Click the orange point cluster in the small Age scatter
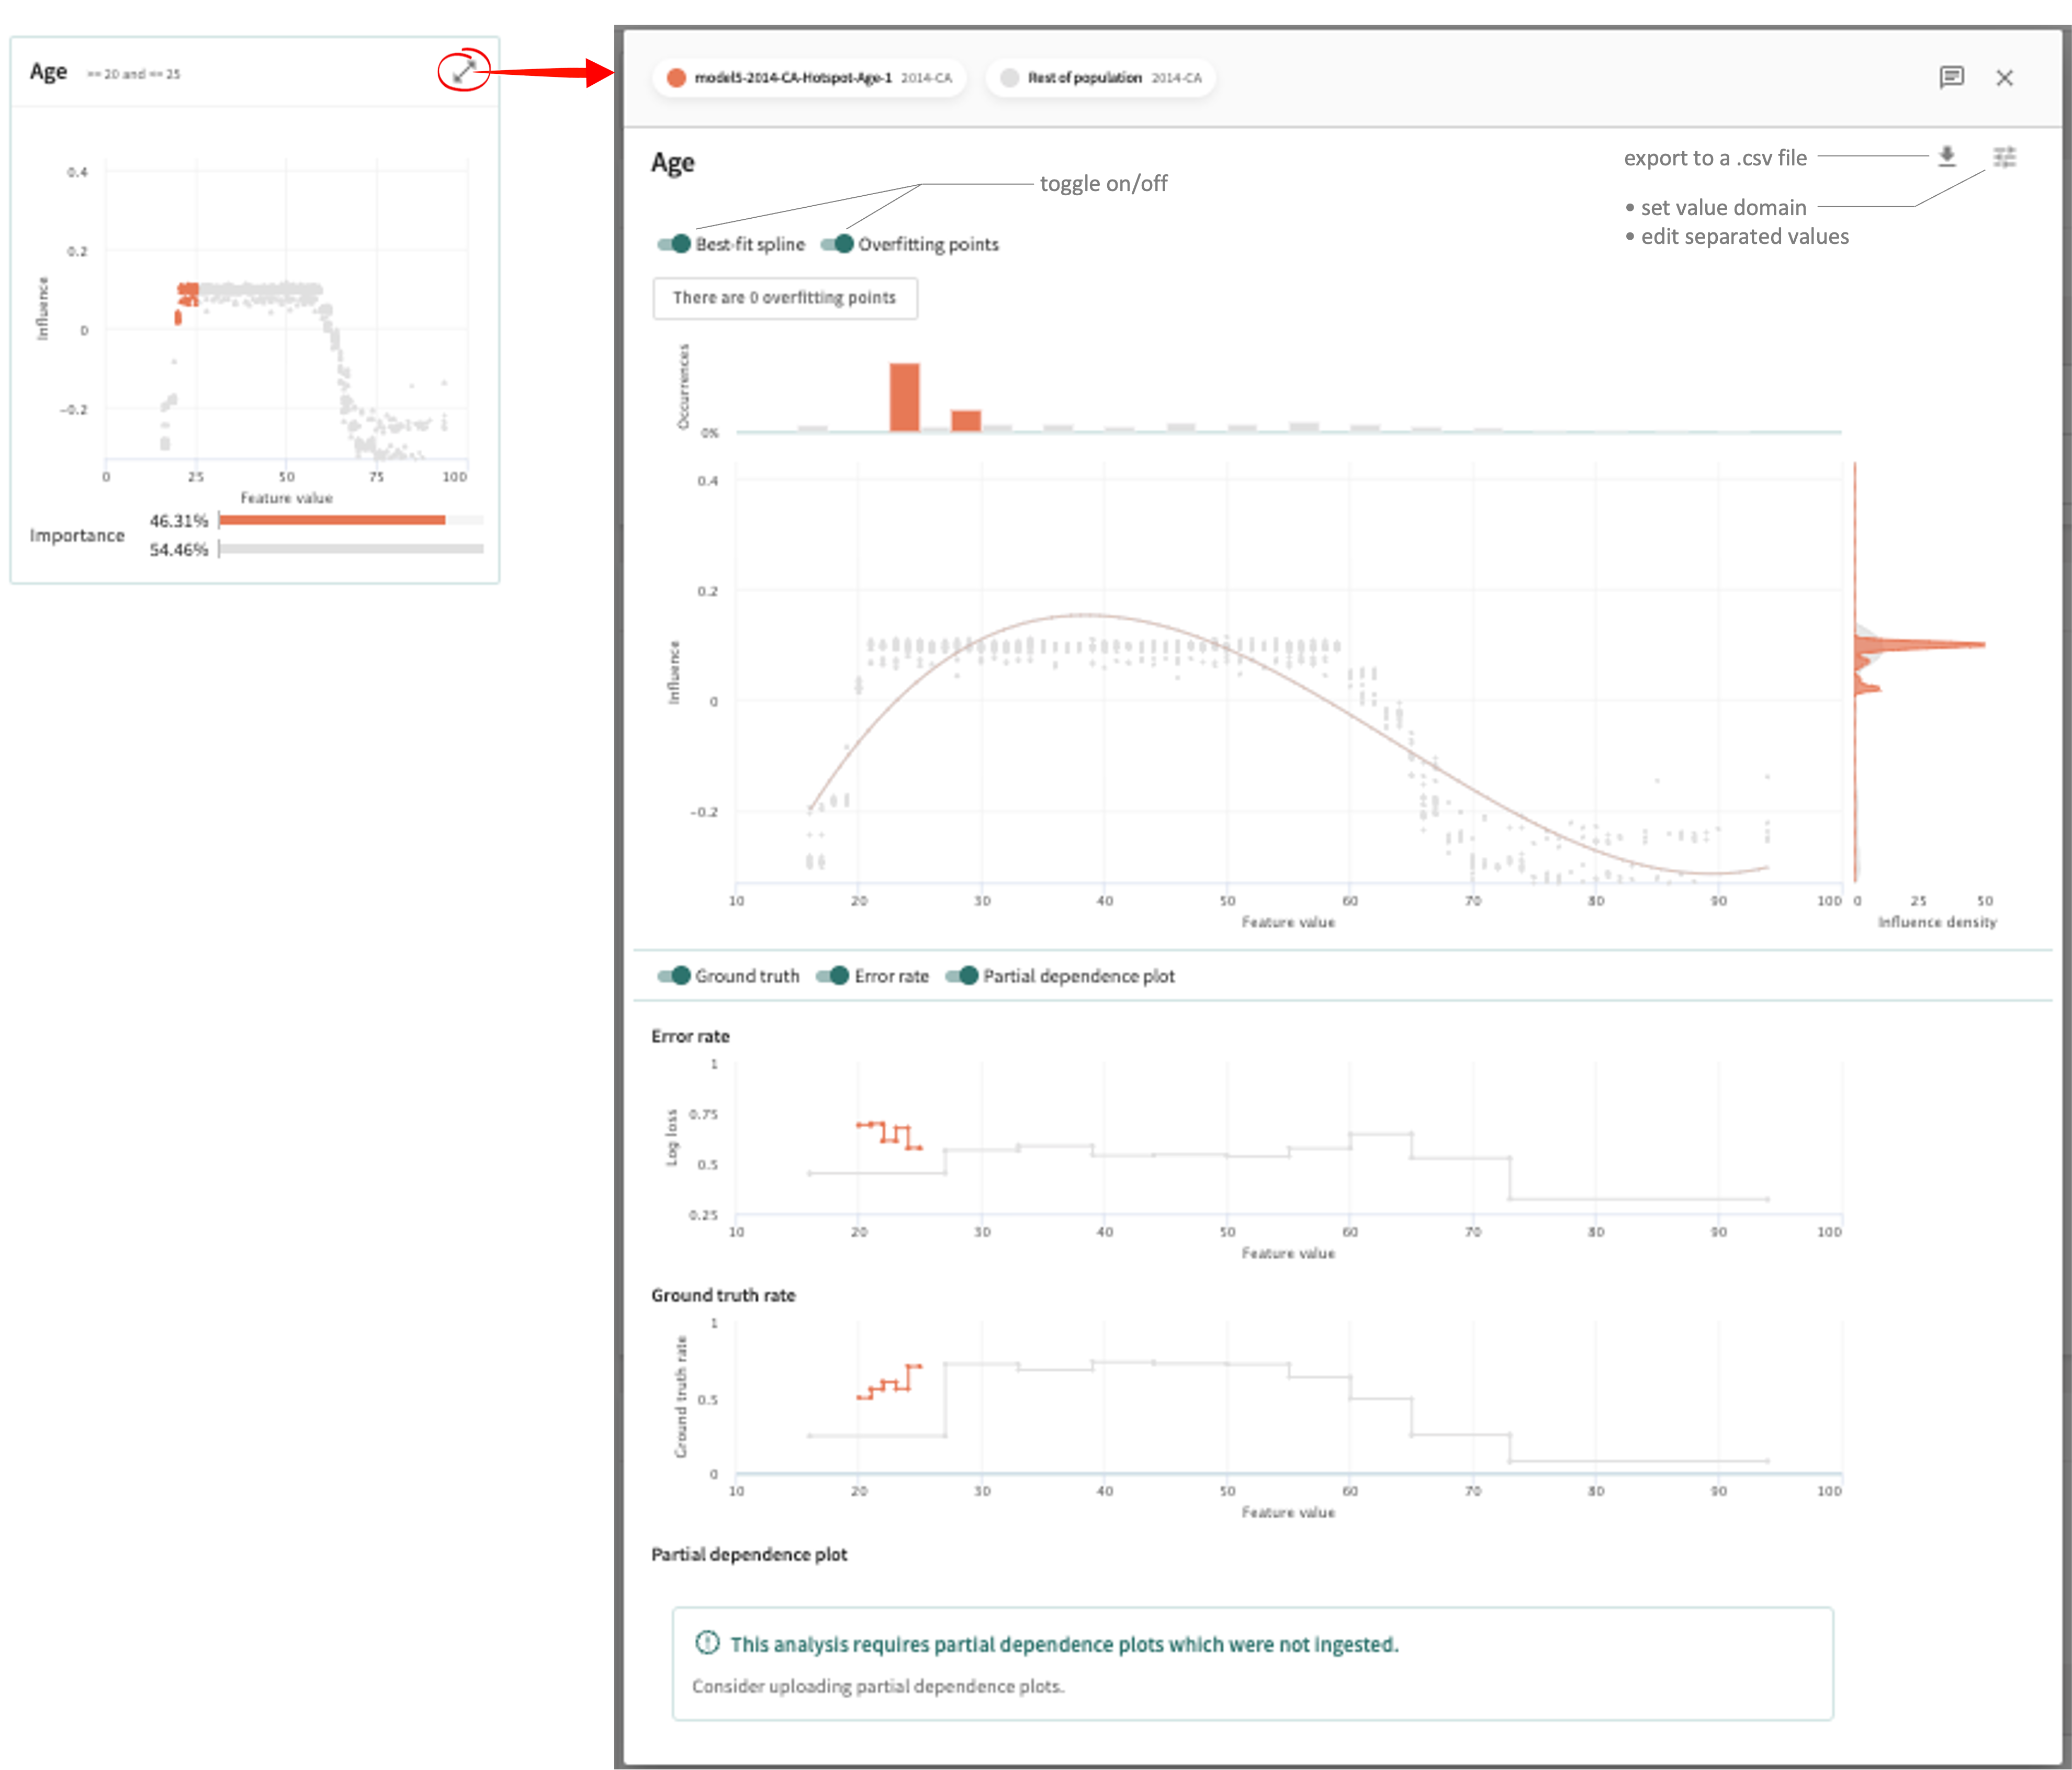The height and width of the screenshot is (1770, 2072). click(187, 294)
